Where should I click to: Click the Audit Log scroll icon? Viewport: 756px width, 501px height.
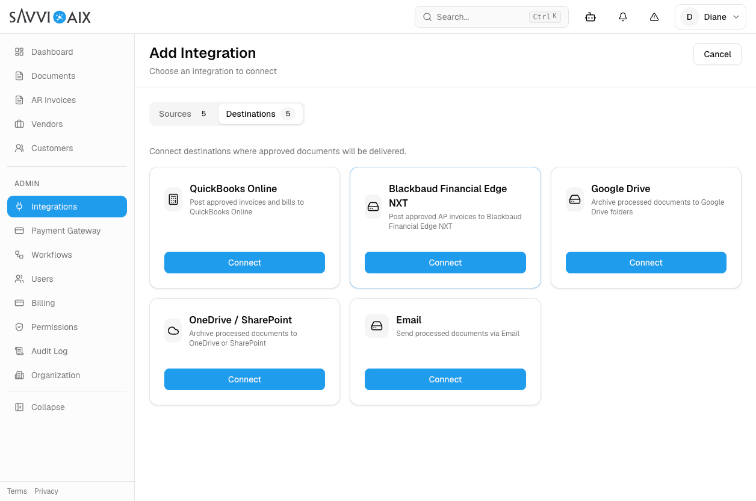coord(19,351)
